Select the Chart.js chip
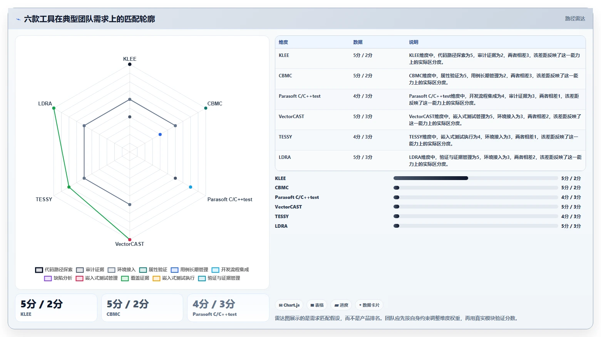Viewport: 601px width, 337px height. 289,305
